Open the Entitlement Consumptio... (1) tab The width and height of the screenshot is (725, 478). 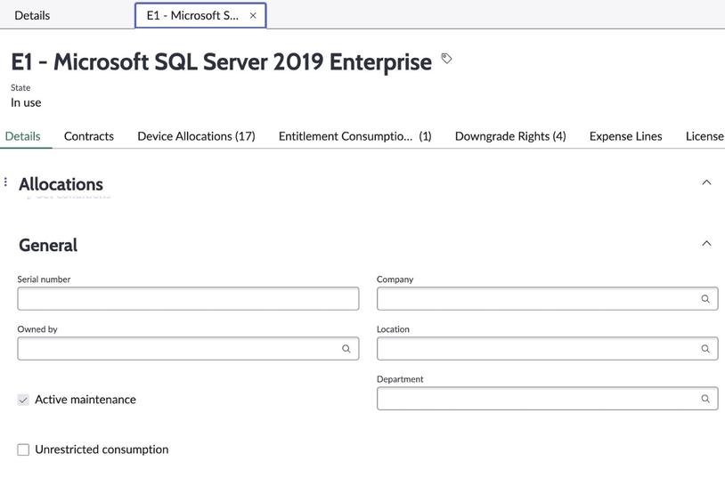click(x=355, y=136)
